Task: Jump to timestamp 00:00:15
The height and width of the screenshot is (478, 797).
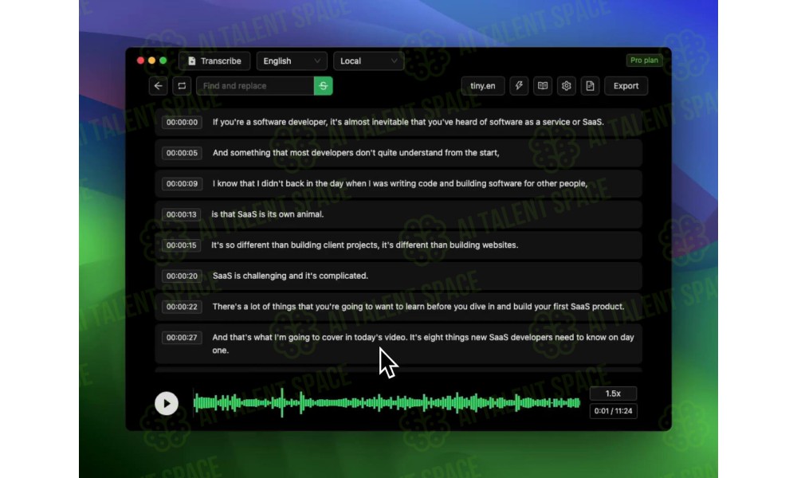Action: pos(182,245)
